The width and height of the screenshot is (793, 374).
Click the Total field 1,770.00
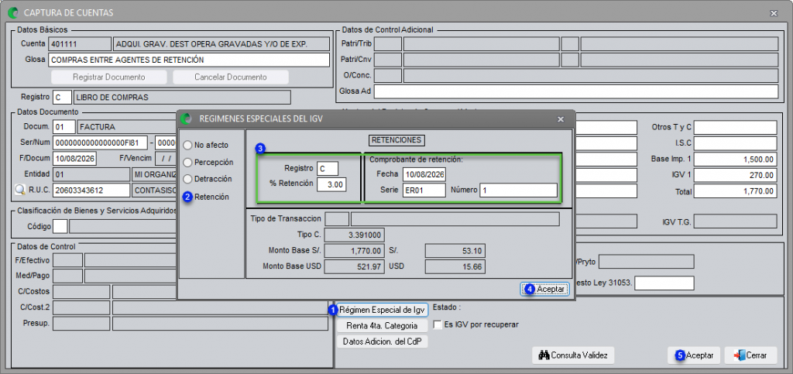tap(736, 191)
